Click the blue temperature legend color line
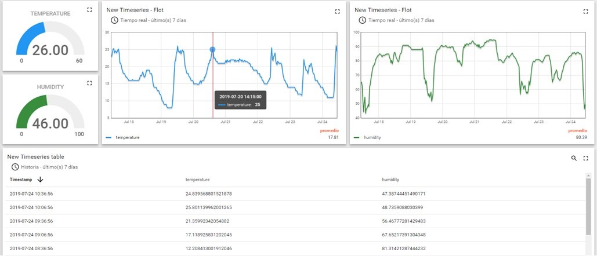Screen dimensions: 597x256 click(108, 137)
